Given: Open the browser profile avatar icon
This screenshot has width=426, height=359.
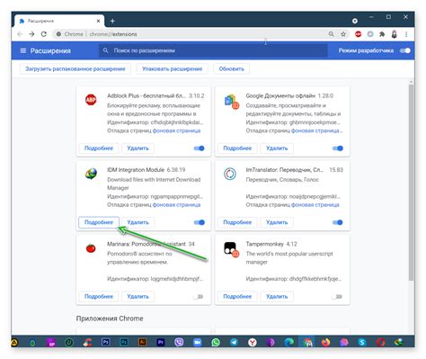Looking at the screenshot, I should point(395,34).
